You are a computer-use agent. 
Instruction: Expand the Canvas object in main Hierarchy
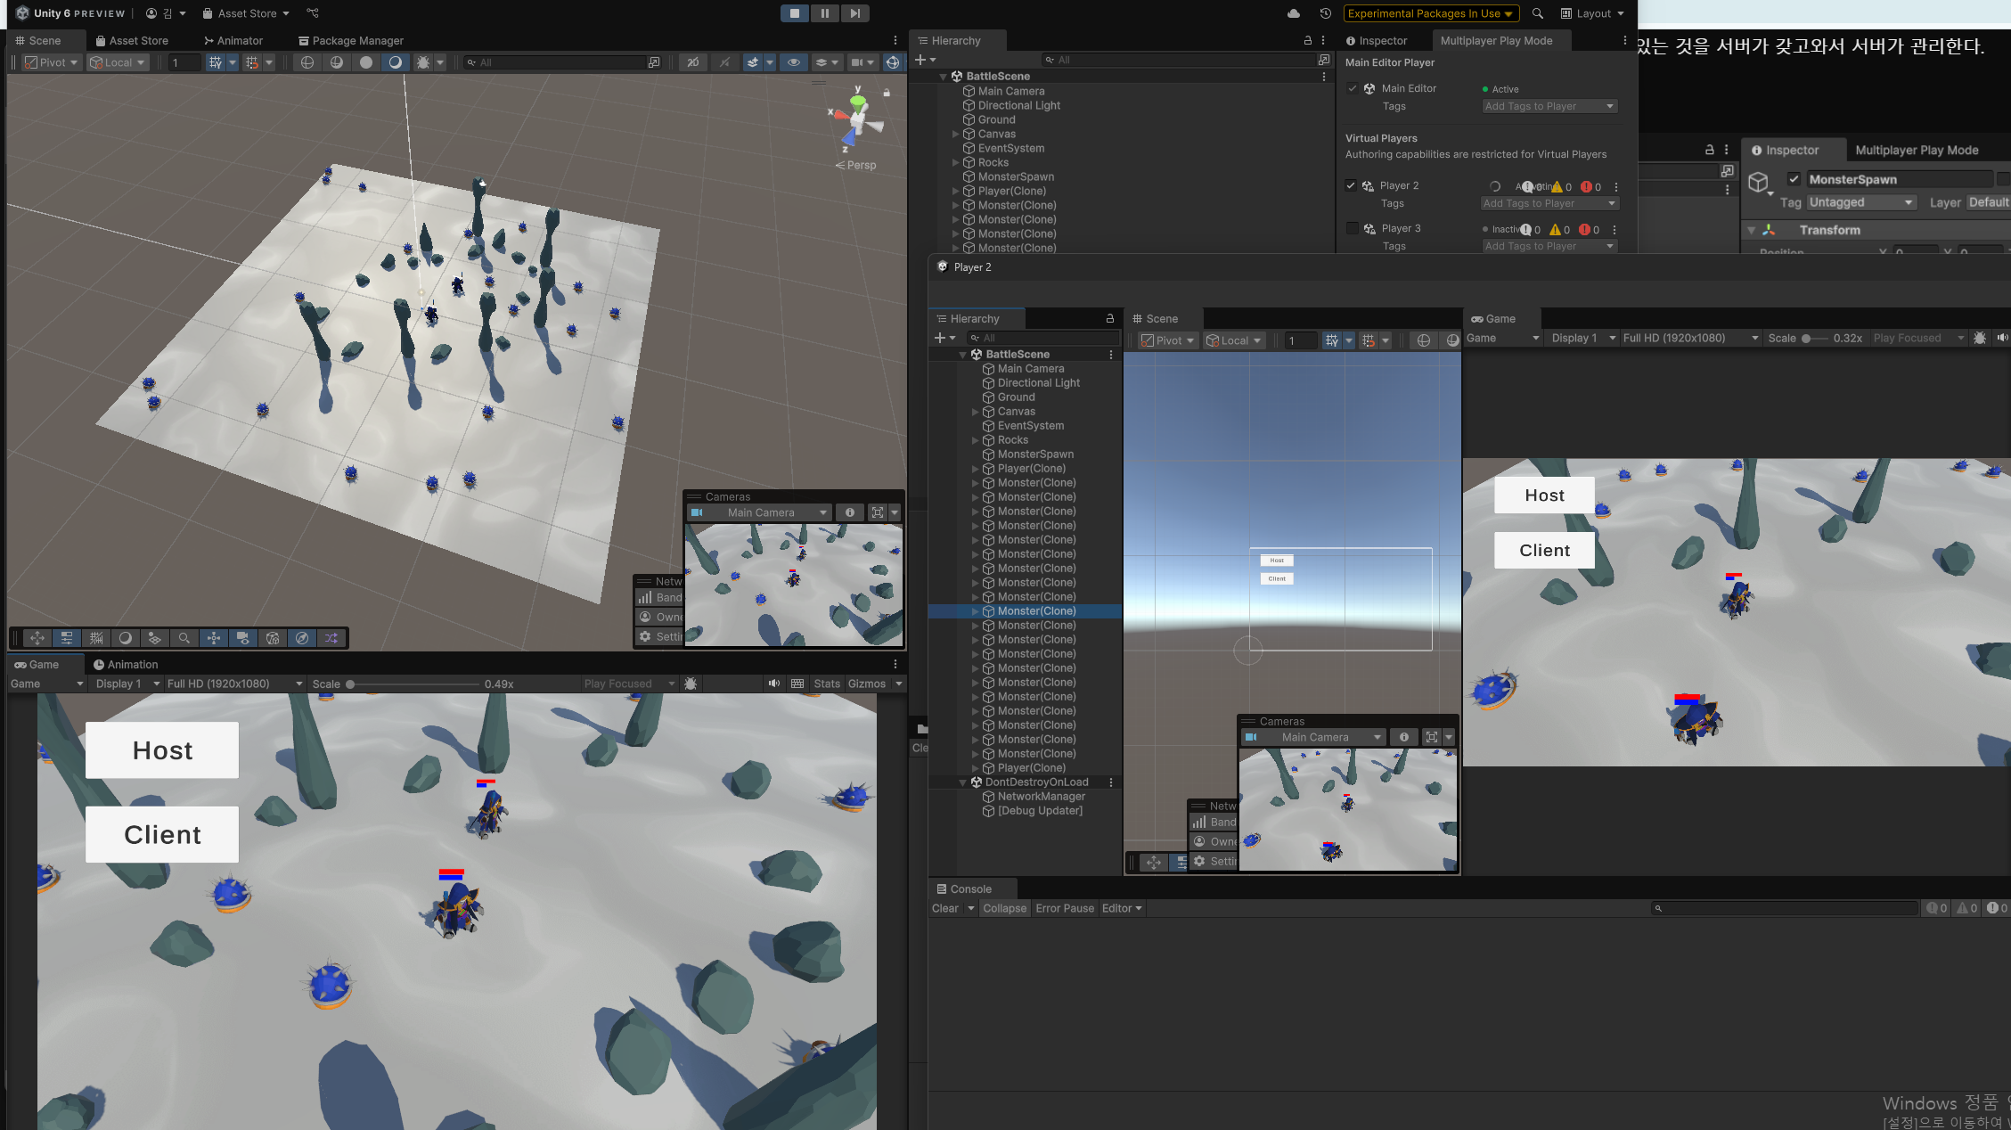click(956, 134)
